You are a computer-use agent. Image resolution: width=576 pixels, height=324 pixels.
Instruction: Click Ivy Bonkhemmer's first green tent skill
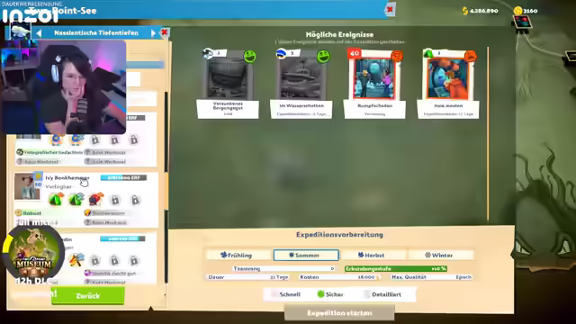point(56,199)
